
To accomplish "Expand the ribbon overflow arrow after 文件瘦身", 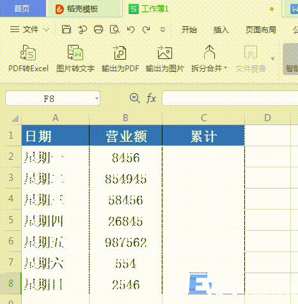I will pyautogui.click(x=272, y=58).
